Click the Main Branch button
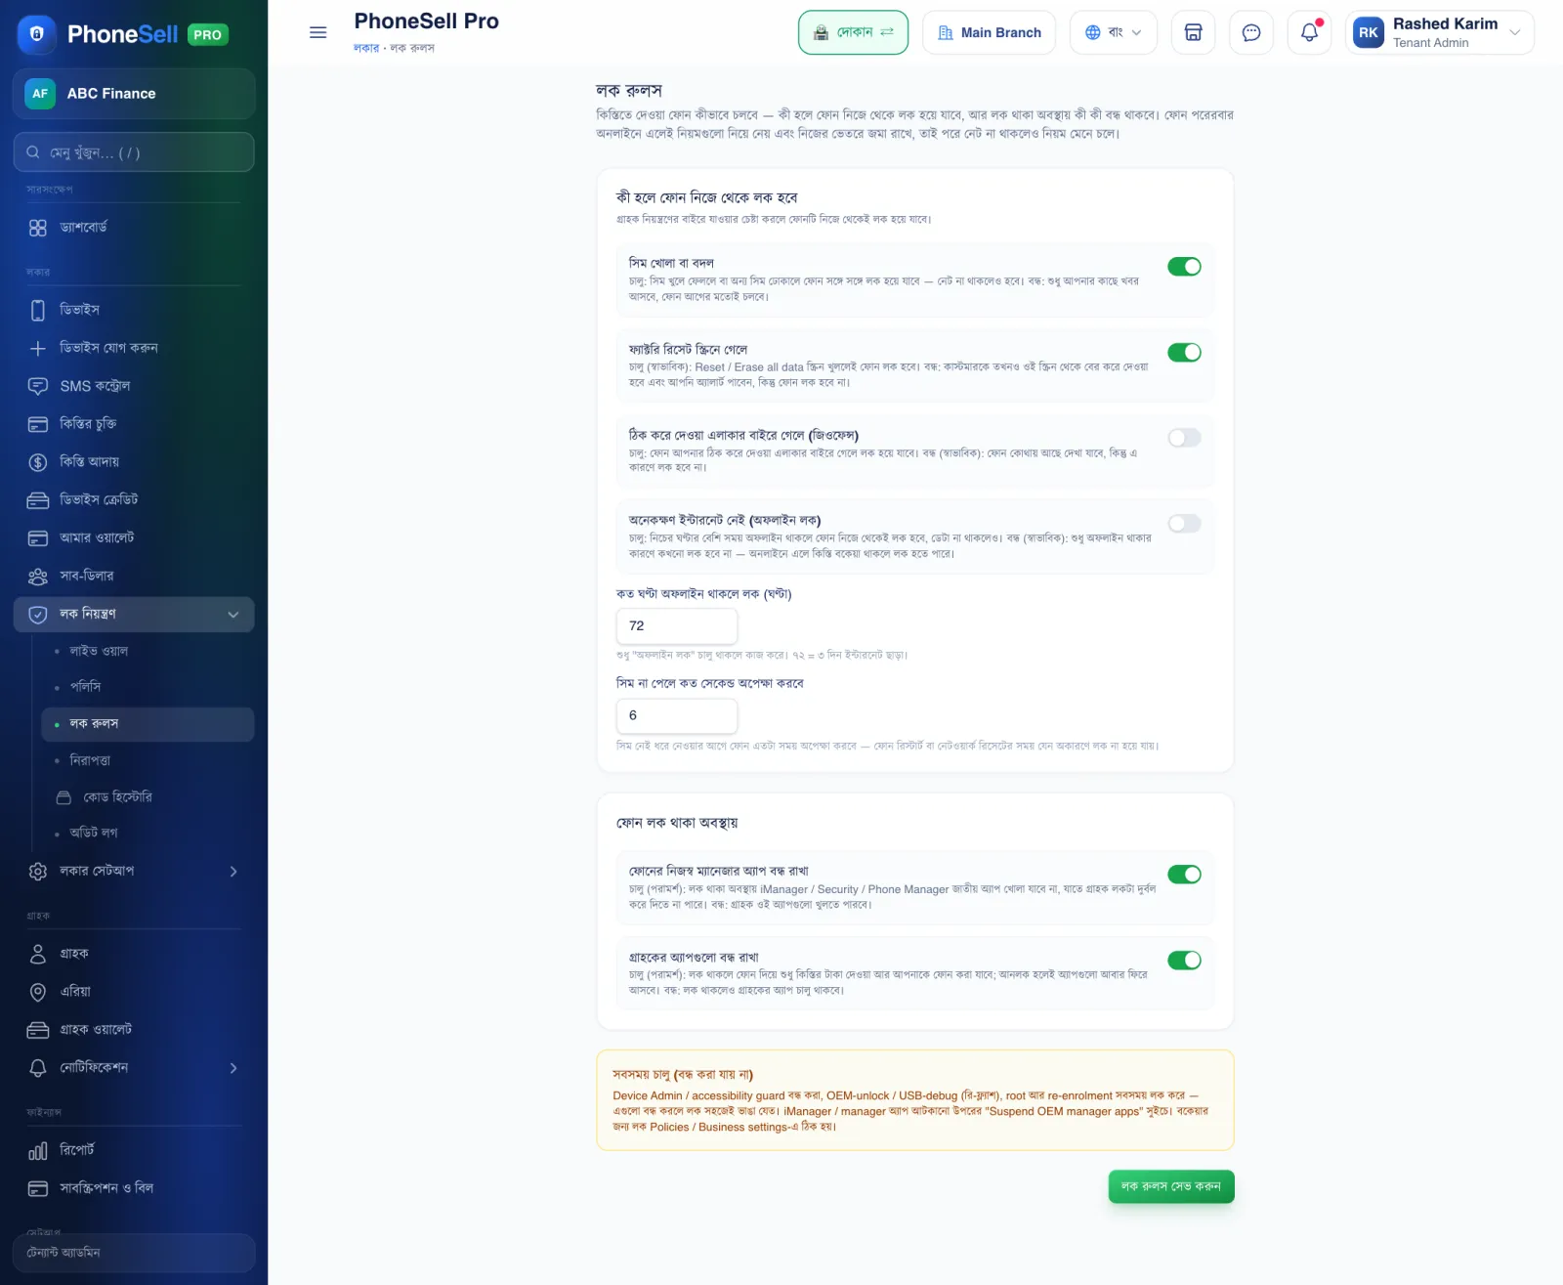The image size is (1563, 1285). [989, 32]
